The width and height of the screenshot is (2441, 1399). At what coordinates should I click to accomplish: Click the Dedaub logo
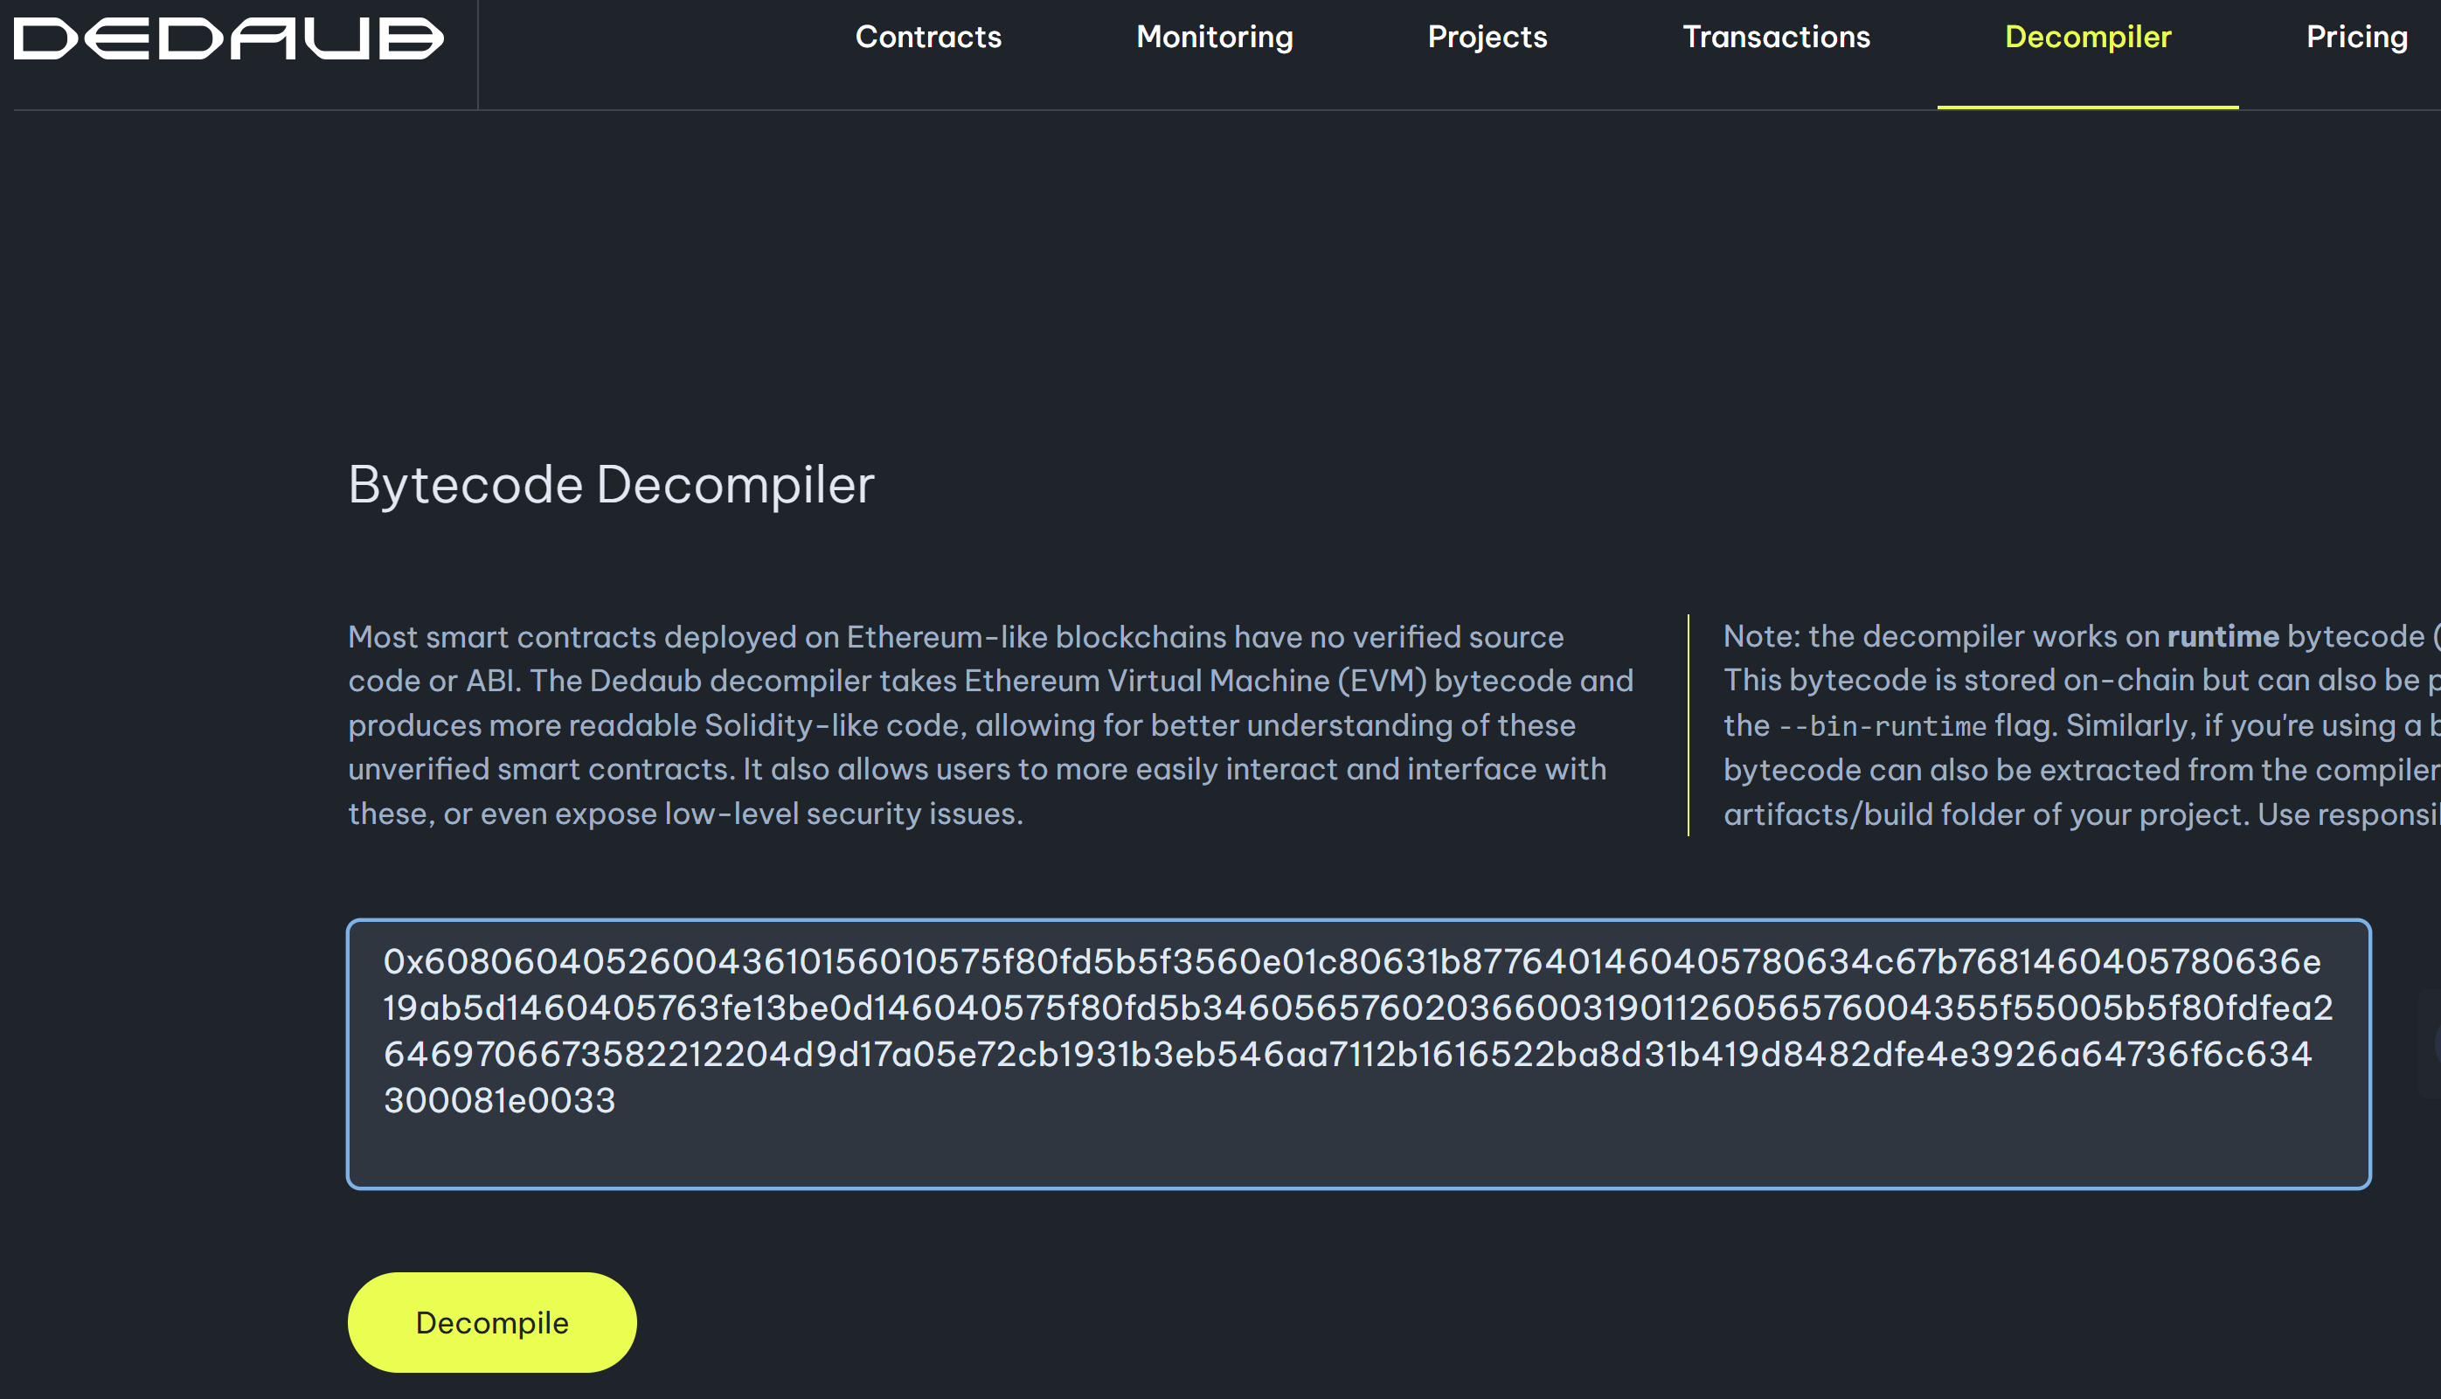[229, 38]
